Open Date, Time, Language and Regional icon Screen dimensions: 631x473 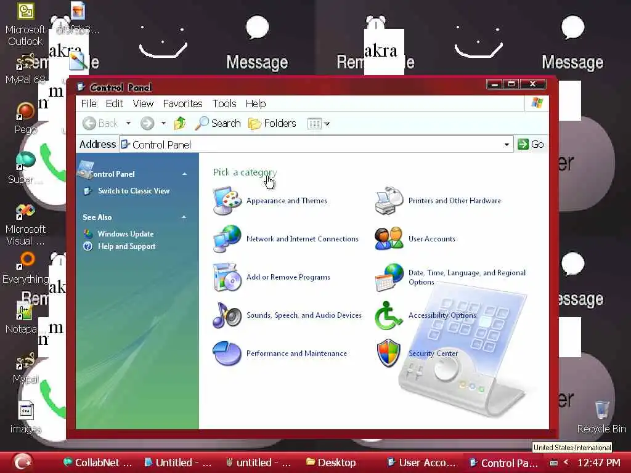tap(389, 277)
